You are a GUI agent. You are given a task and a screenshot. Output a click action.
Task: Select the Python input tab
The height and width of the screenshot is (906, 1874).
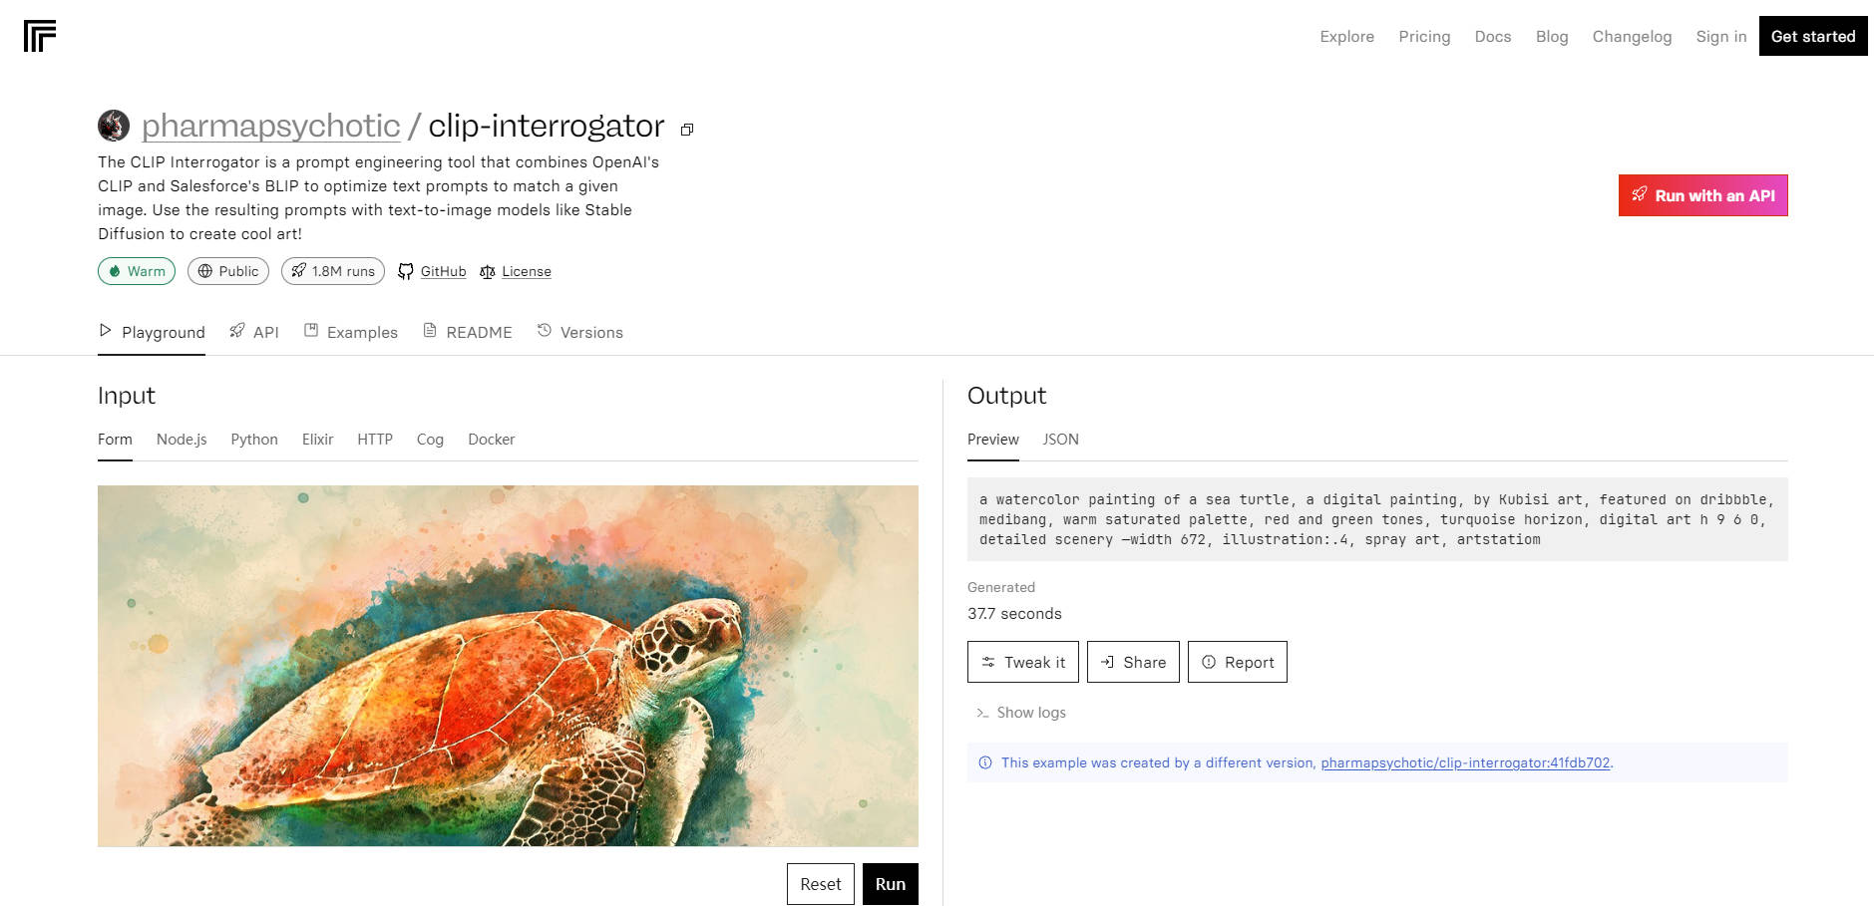254,440
